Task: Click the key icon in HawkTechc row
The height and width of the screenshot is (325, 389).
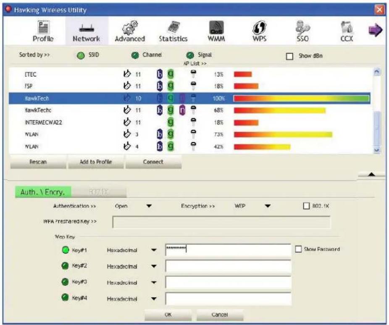Action: pos(193,110)
